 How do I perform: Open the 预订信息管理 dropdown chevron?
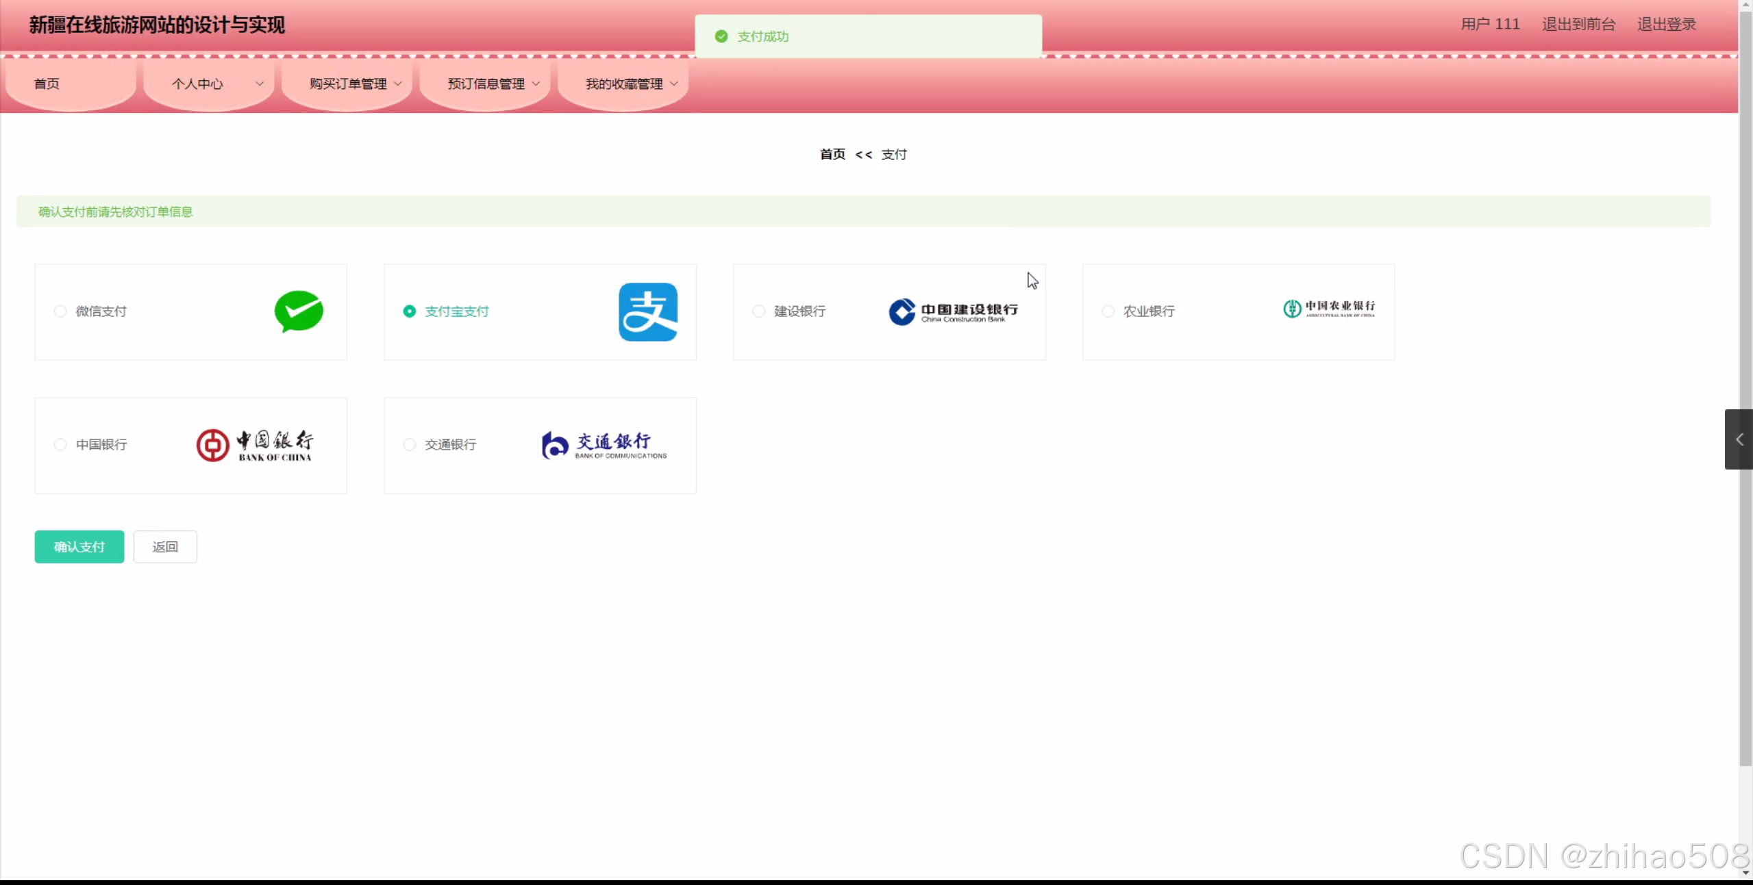536,84
